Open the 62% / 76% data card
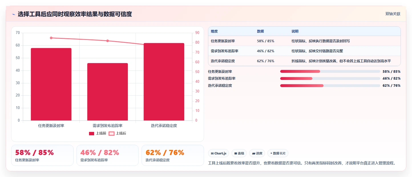The height and width of the screenshot is (177, 412). click(173, 155)
